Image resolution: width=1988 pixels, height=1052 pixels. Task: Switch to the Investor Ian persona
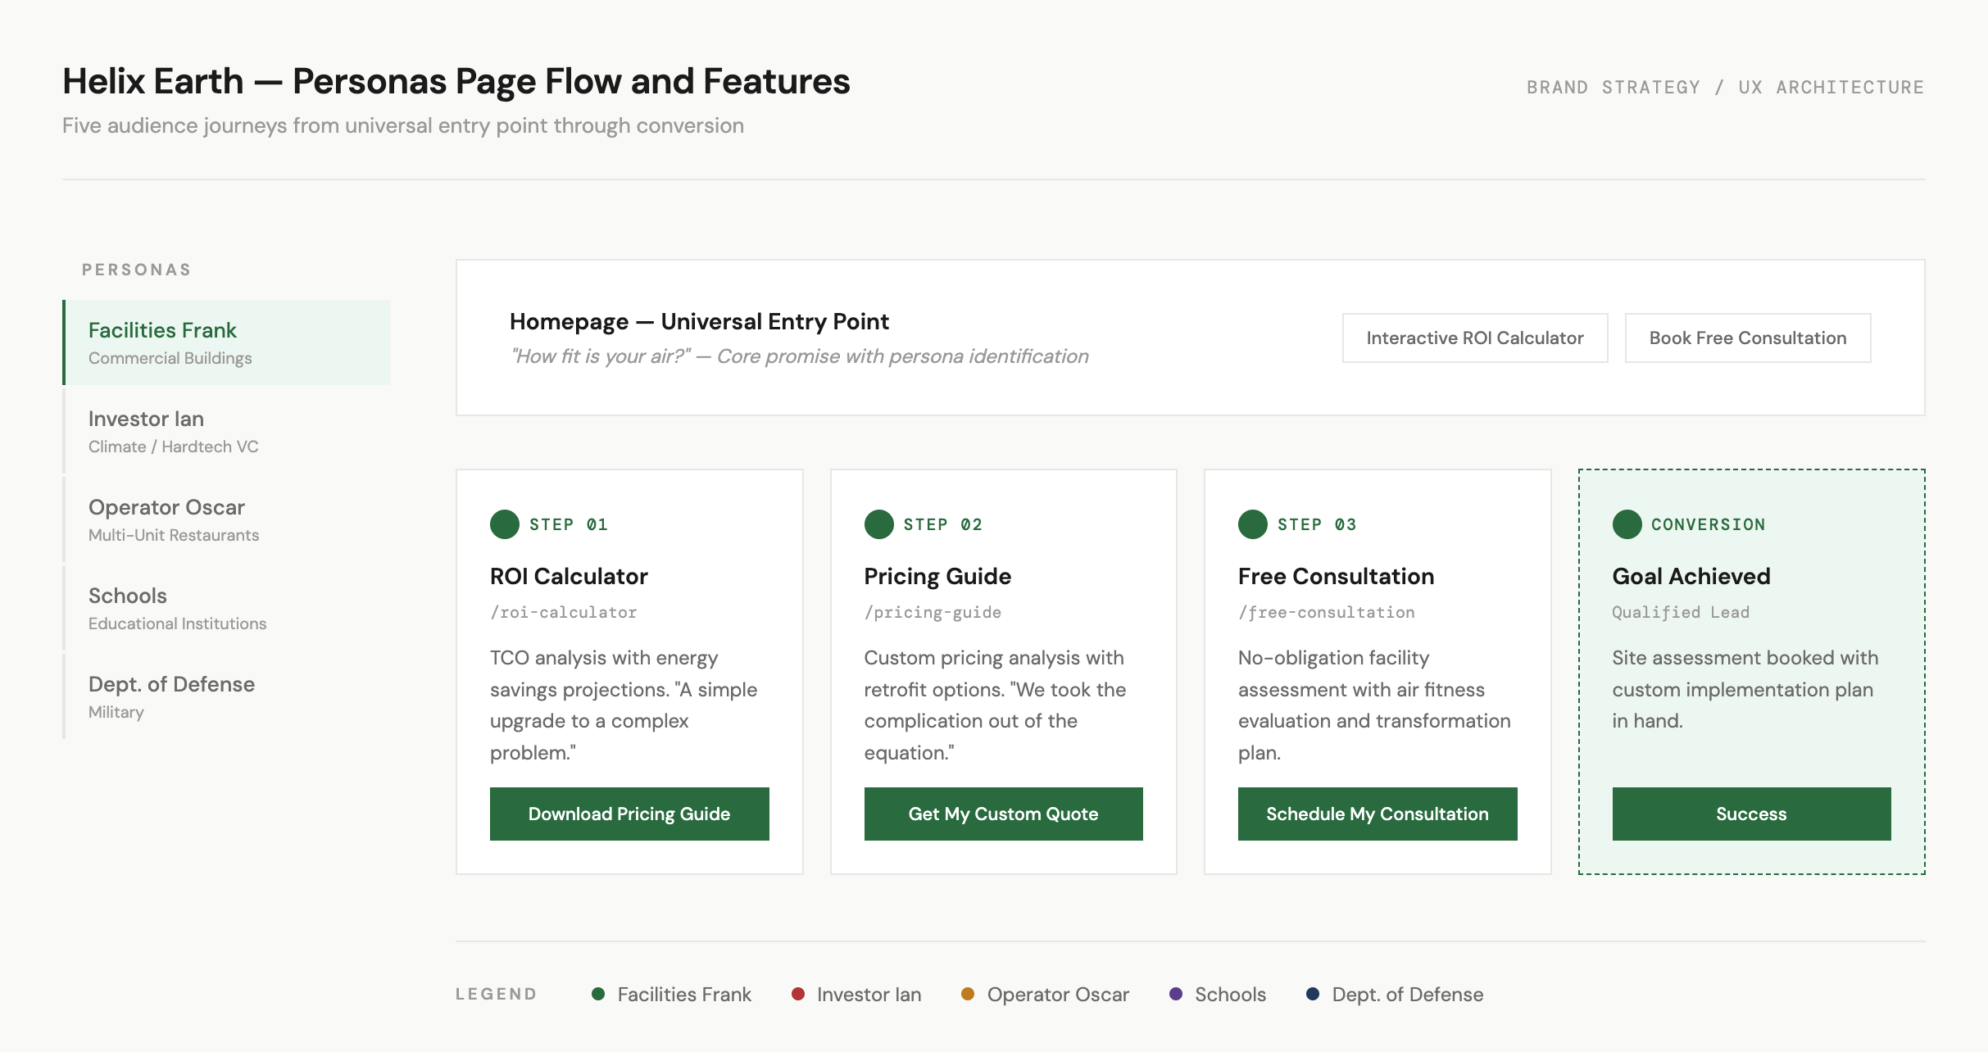(227, 431)
